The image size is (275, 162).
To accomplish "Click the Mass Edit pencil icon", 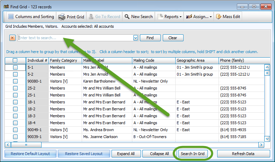I will [x=219, y=17].
